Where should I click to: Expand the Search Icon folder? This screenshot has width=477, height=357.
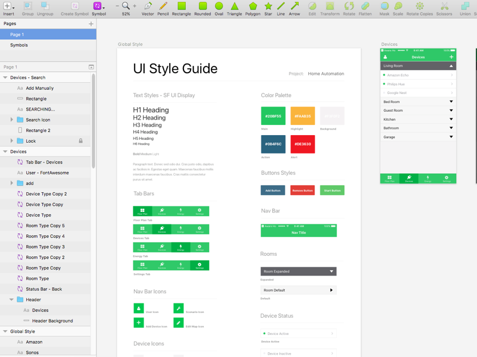pos(11,120)
